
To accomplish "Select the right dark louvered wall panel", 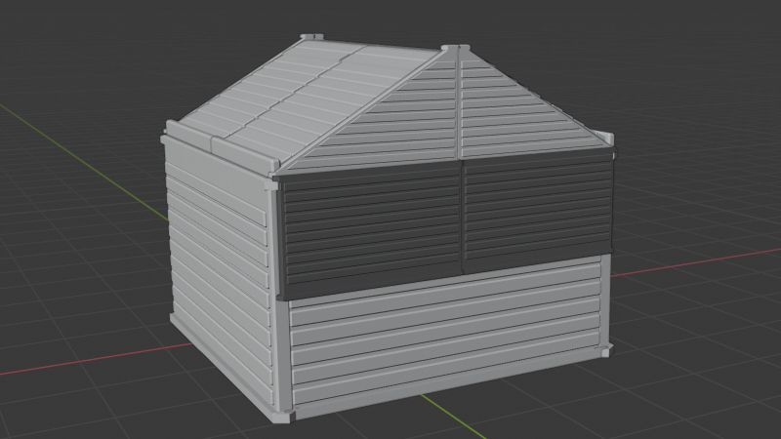I will pyautogui.click(x=538, y=209).
